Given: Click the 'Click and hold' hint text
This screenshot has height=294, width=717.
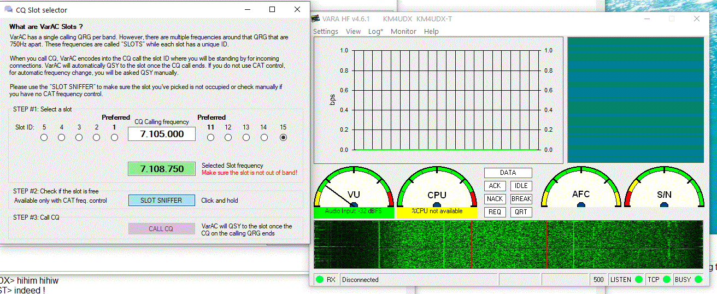Looking at the screenshot, I should point(220,201).
